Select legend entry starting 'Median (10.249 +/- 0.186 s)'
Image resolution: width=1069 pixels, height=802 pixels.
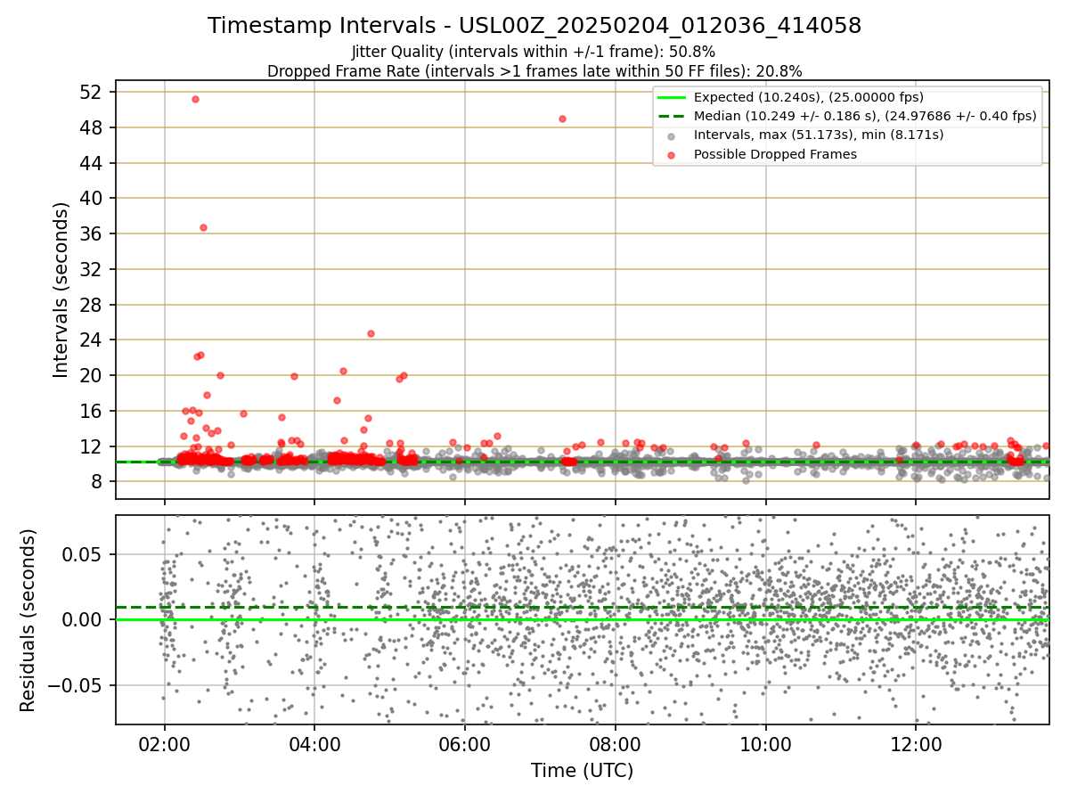tap(865, 116)
